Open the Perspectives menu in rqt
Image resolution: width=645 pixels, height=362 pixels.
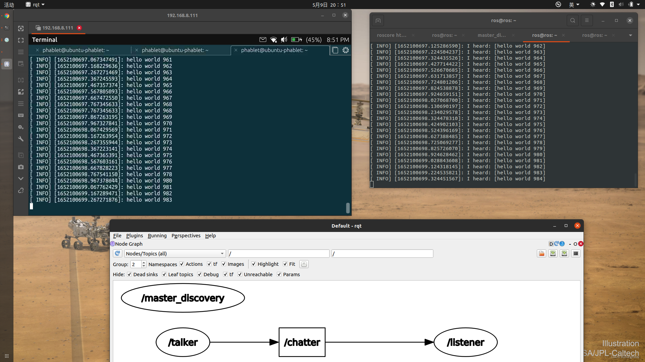(186, 236)
